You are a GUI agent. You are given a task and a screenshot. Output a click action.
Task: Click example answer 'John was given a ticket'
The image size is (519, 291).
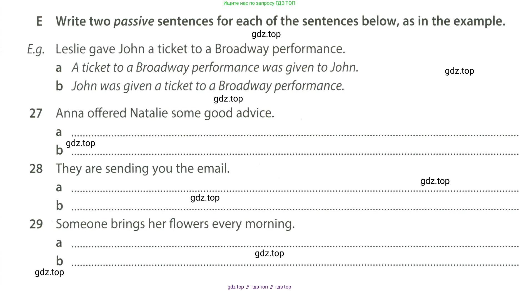[x=208, y=86]
